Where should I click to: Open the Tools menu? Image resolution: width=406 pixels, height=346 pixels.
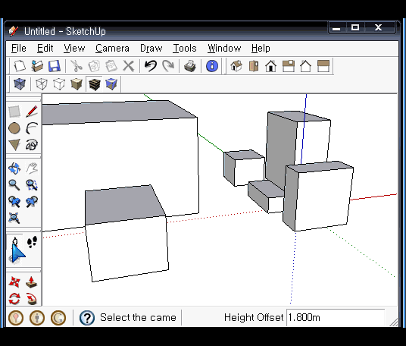click(185, 49)
